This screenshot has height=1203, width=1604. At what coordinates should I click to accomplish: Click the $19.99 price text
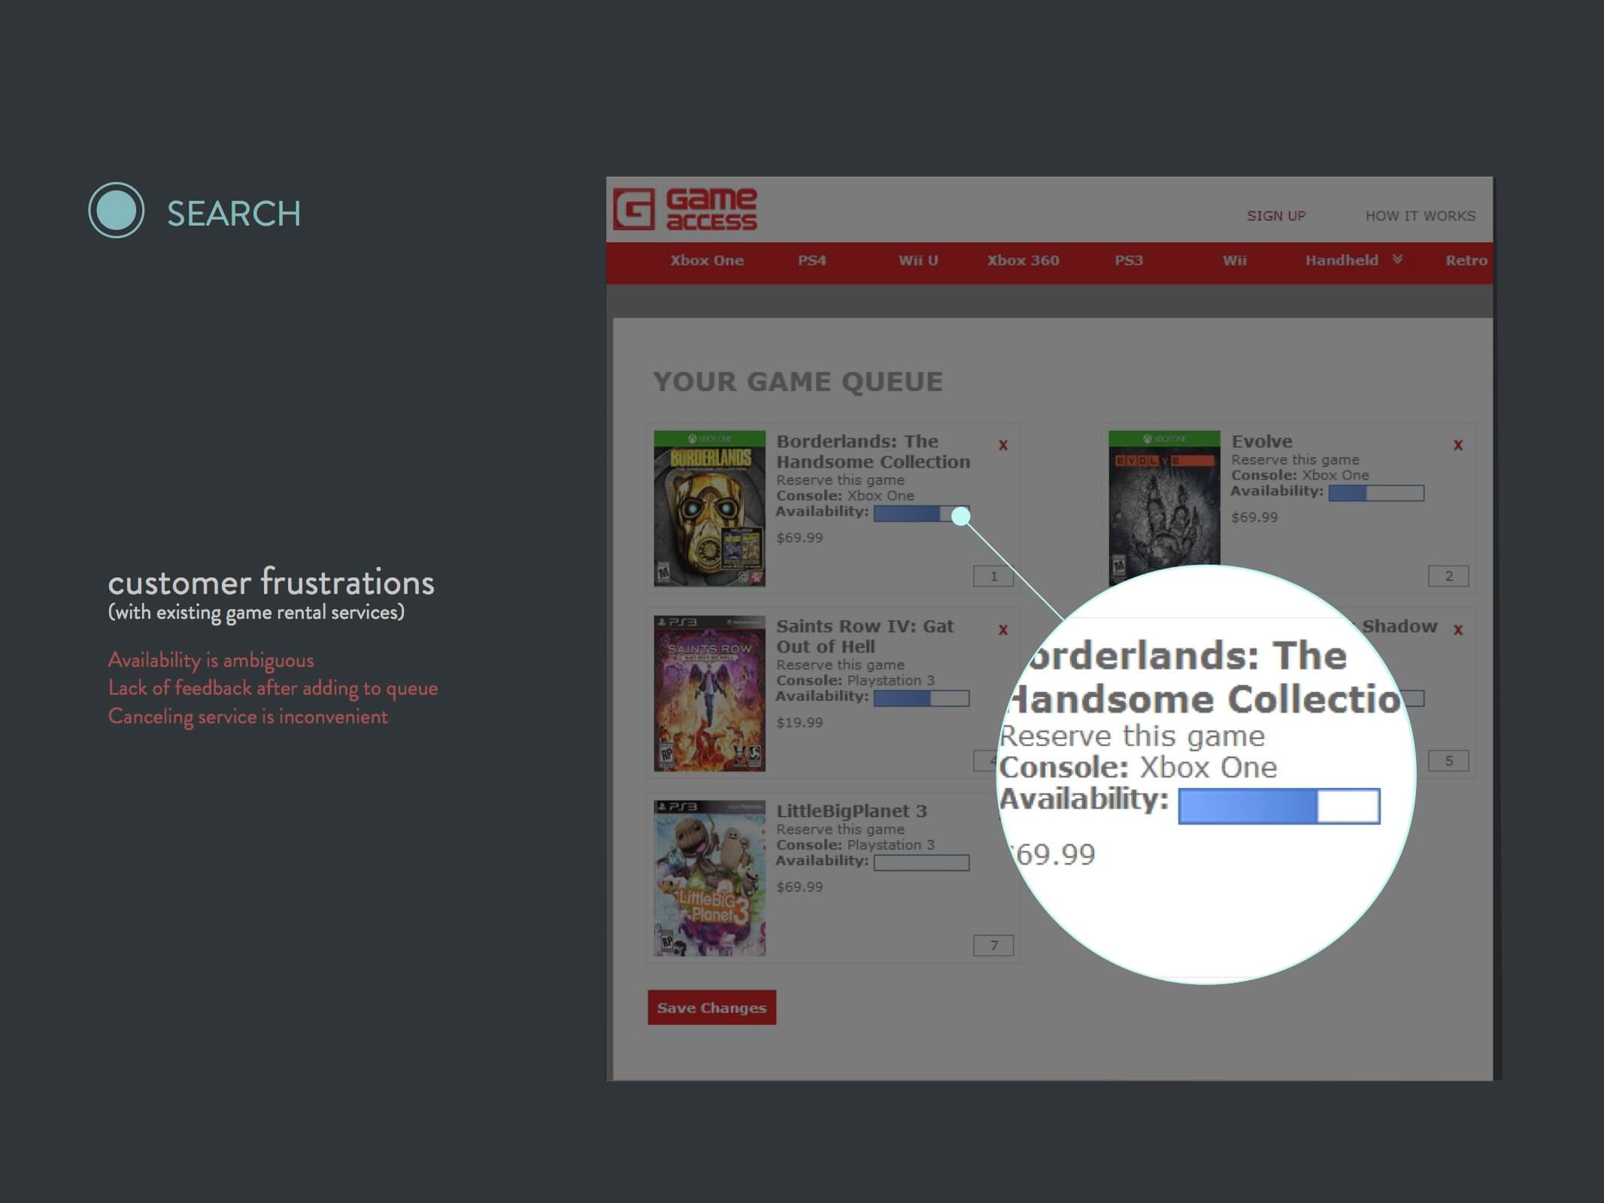pyautogui.click(x=799, y=723)
